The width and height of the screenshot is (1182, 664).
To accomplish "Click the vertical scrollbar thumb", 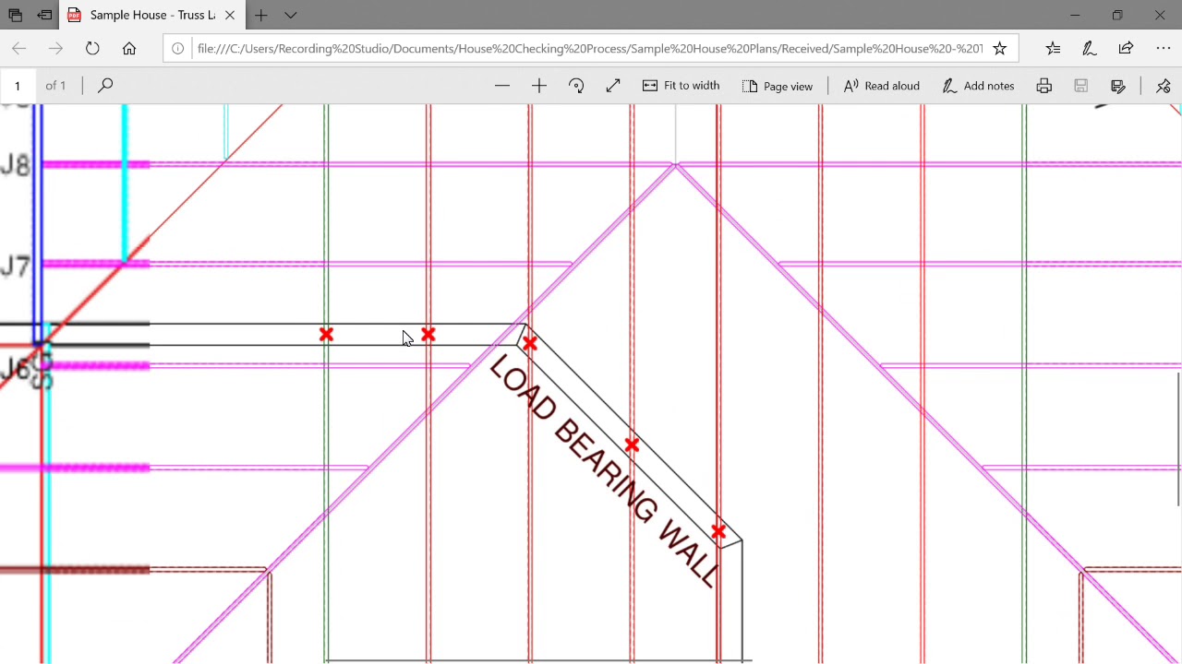I will [x=1178, y=438].
